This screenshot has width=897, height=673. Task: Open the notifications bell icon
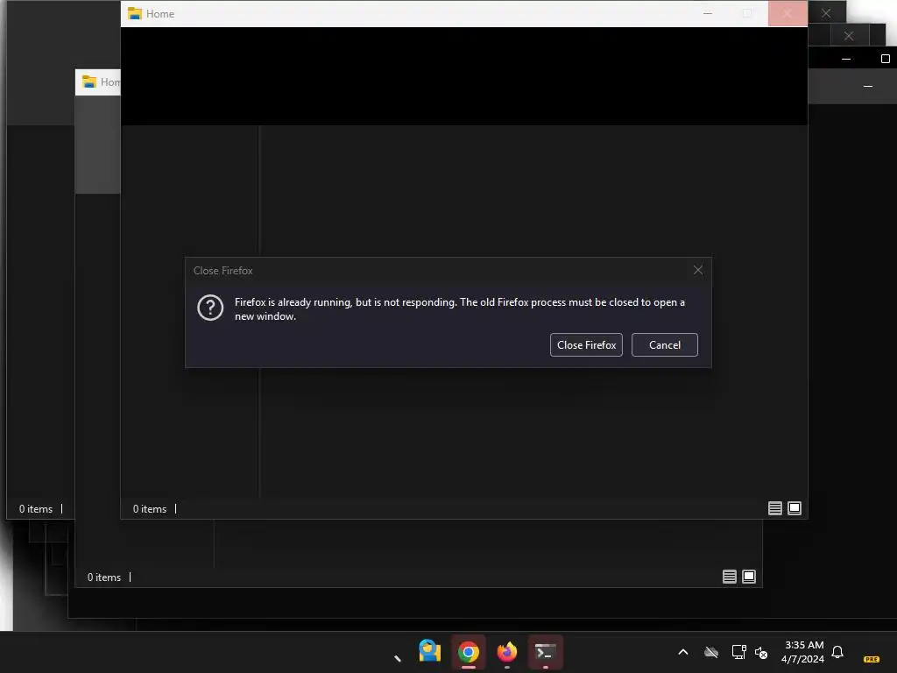click(837, 652)
